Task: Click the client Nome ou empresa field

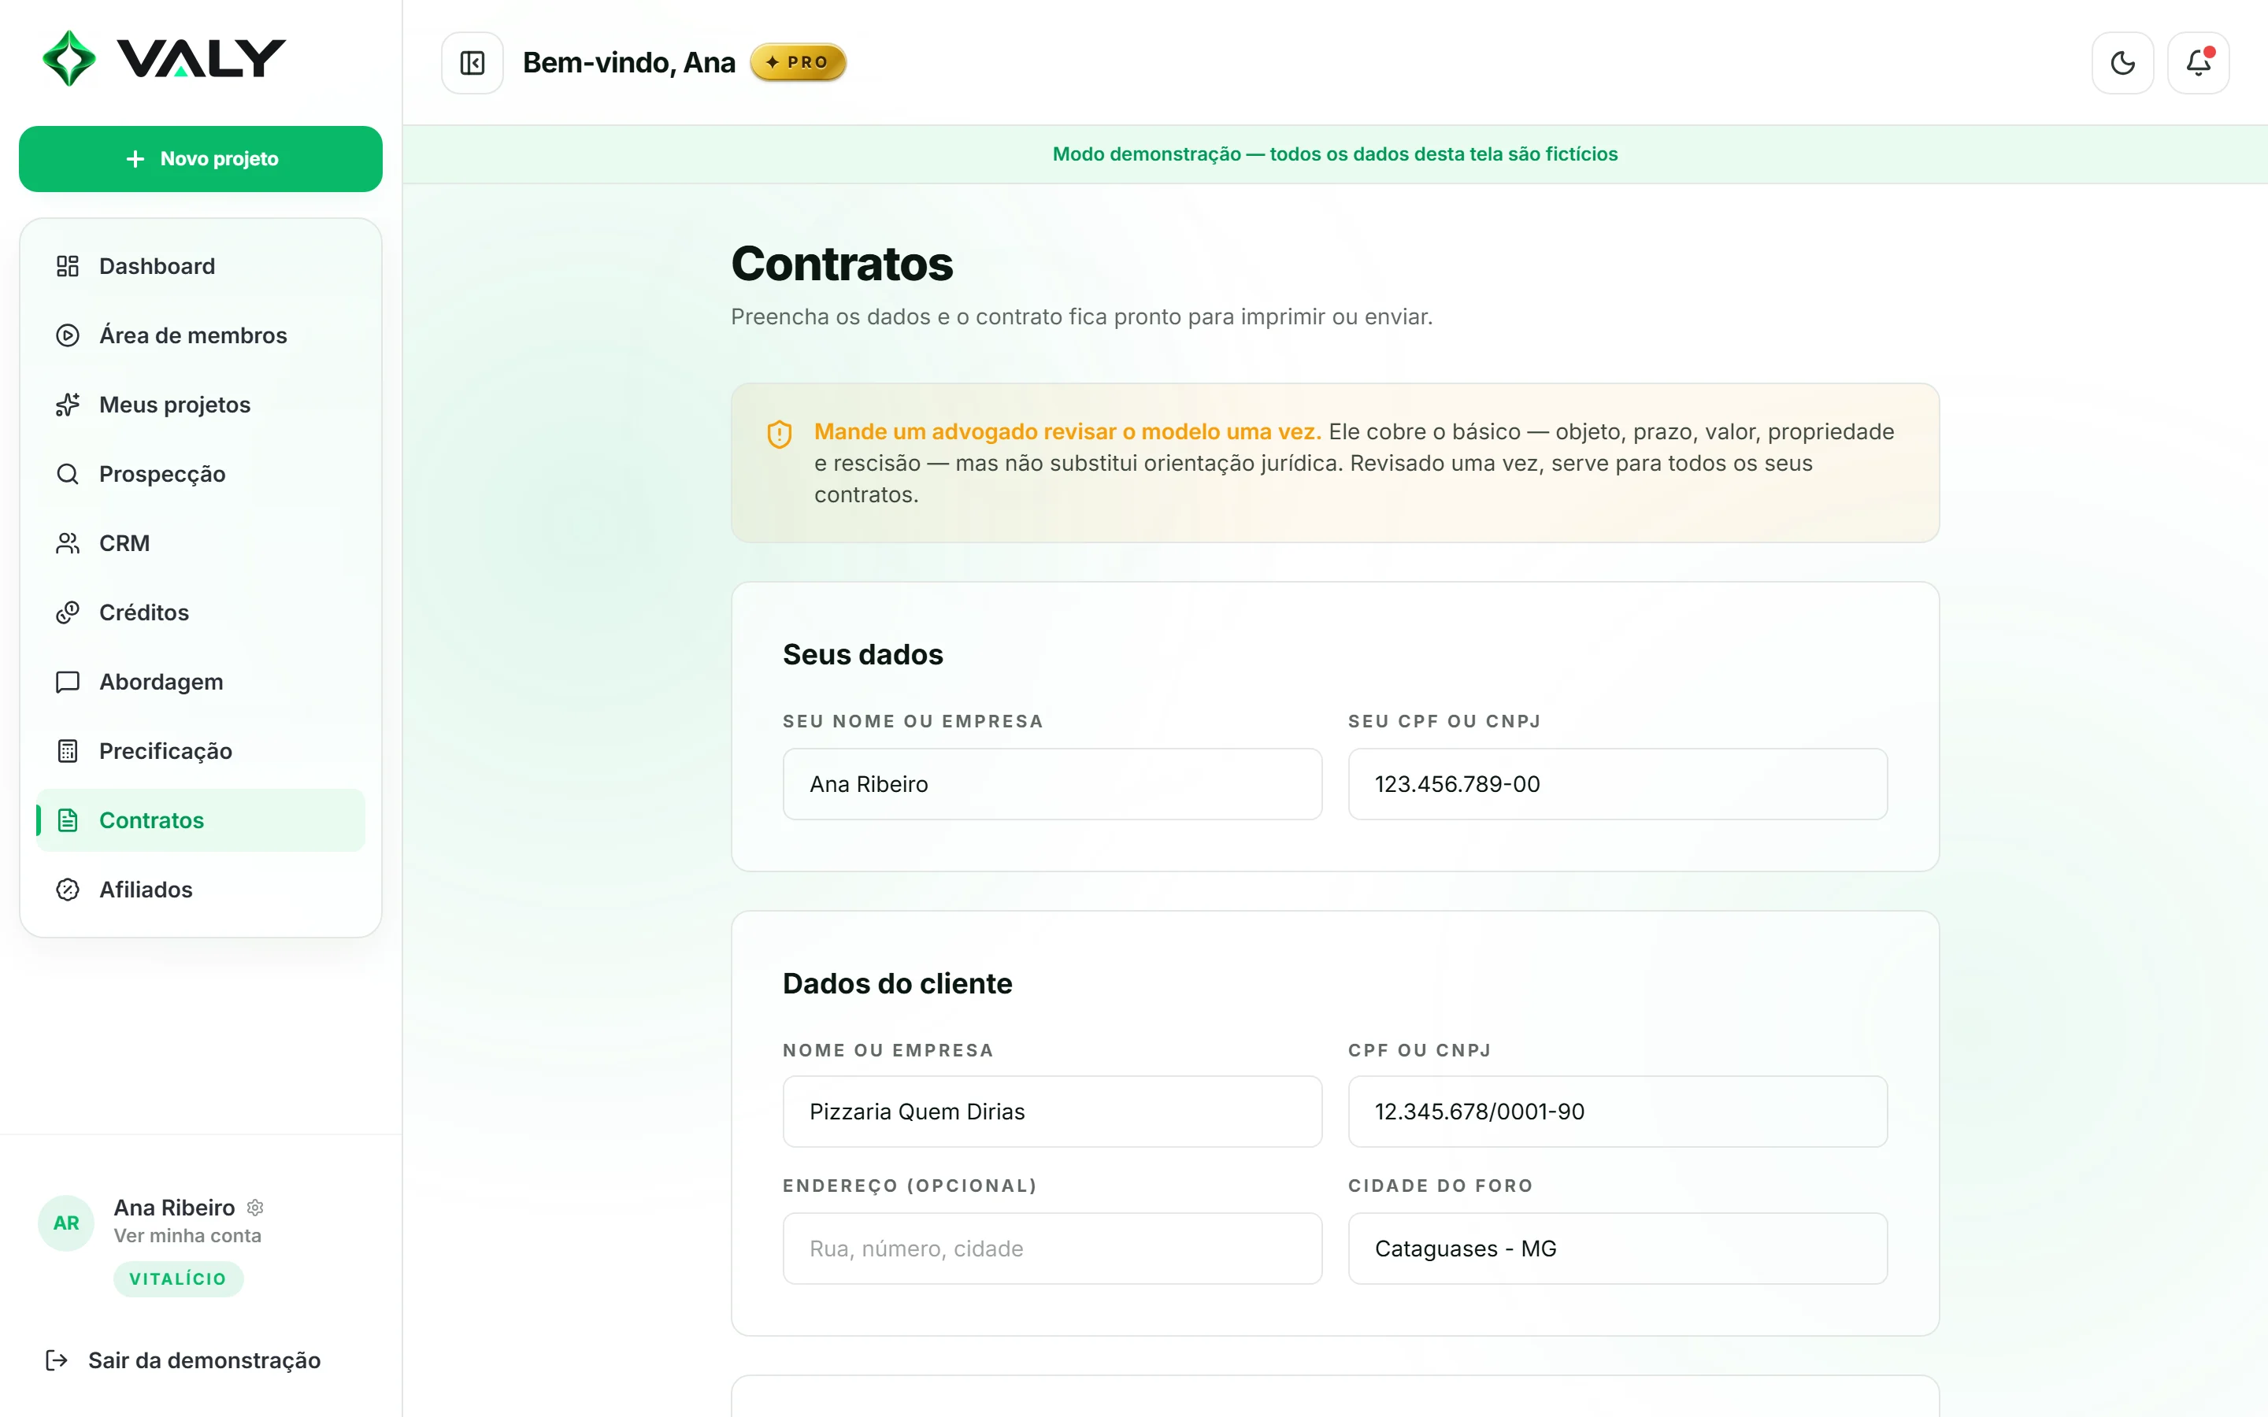Action: 1051,1112
